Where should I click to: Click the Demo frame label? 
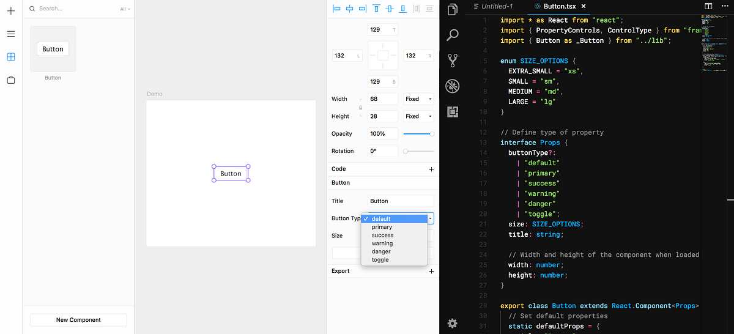(x=155, y=94)
